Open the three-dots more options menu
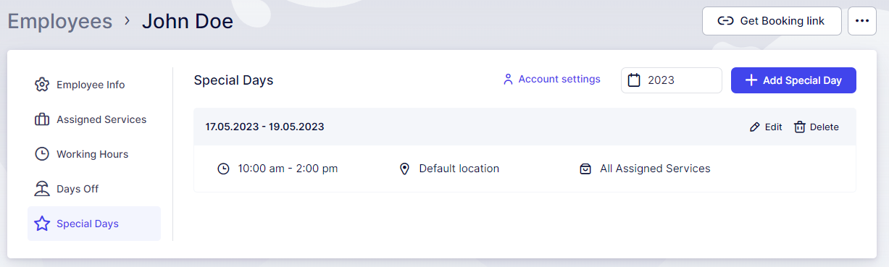 tap(861, 21)
